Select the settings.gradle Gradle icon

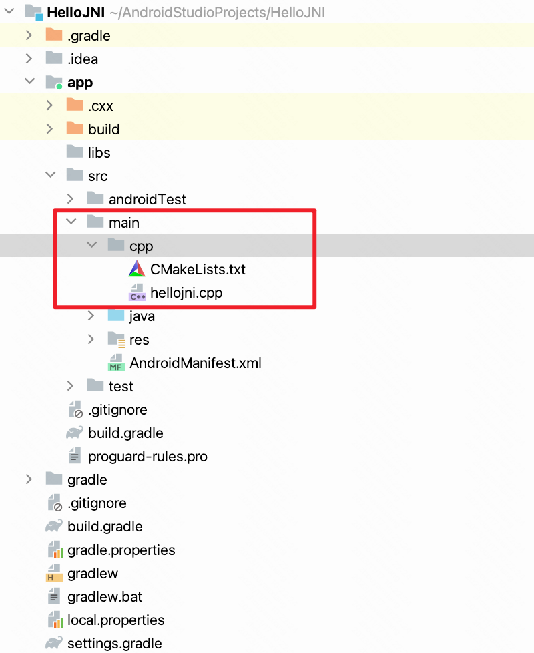point(55,643)
